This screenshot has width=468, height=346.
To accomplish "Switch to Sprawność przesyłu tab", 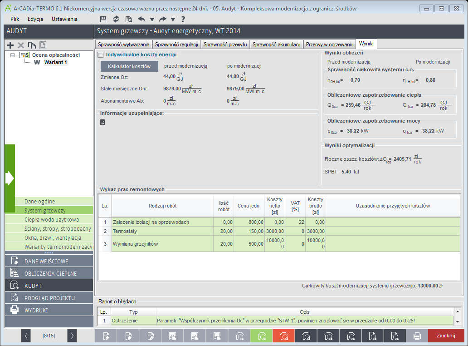I will [225, 44].
